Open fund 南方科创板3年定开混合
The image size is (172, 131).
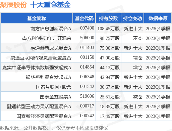point(47,38)
